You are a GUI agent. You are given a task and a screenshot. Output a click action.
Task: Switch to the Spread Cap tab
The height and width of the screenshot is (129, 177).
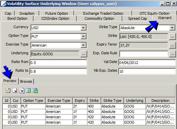(x=137, y=18)
